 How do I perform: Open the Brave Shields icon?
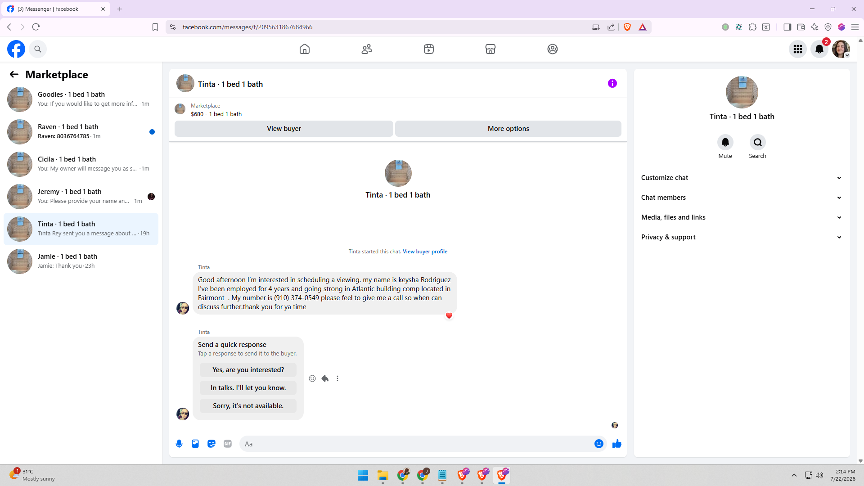(627, 27)
